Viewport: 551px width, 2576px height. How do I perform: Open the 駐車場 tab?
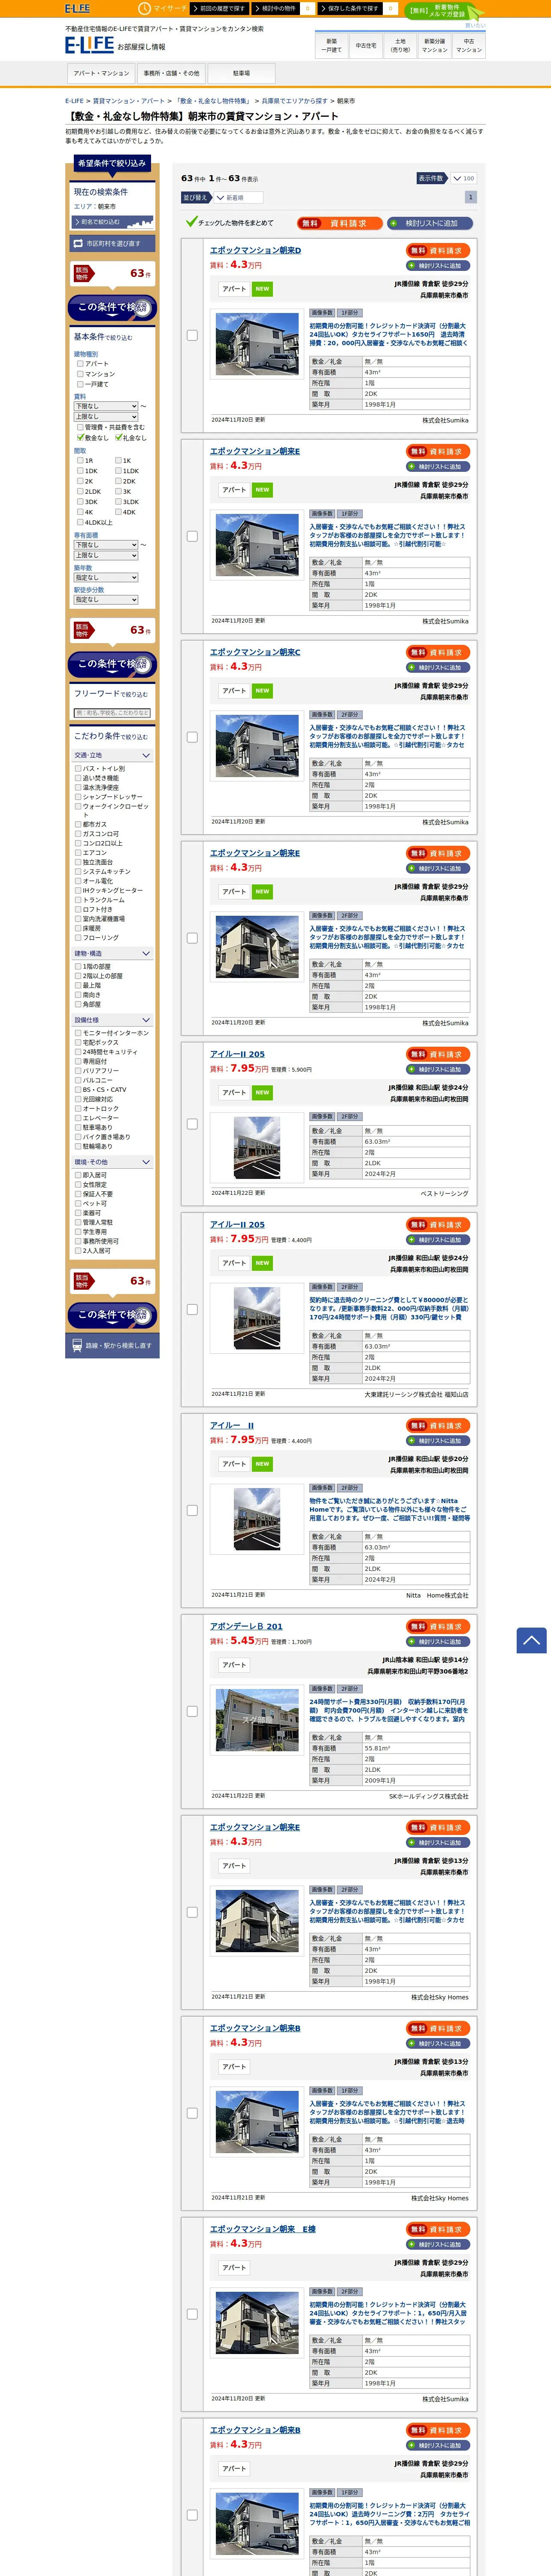point(241,73)
